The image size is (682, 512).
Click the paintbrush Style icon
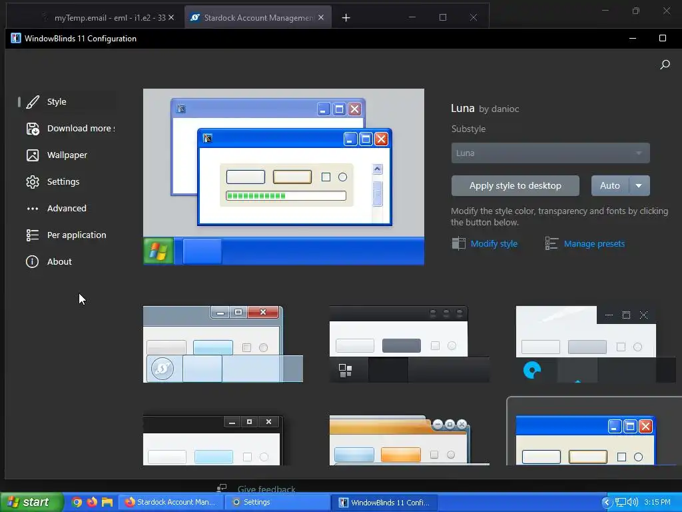[x=33, y=102]
